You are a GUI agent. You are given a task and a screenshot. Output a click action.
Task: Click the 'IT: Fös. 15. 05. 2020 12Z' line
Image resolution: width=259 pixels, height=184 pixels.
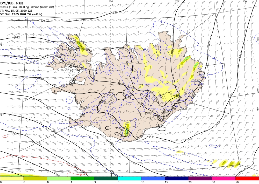[16, 11]
